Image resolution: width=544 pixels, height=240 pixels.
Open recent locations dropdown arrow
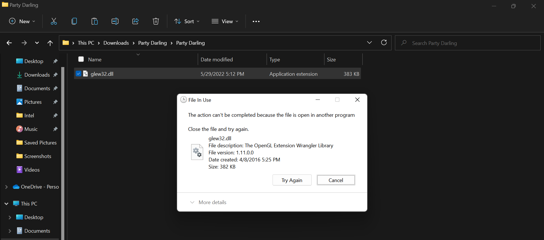[37, 43]
